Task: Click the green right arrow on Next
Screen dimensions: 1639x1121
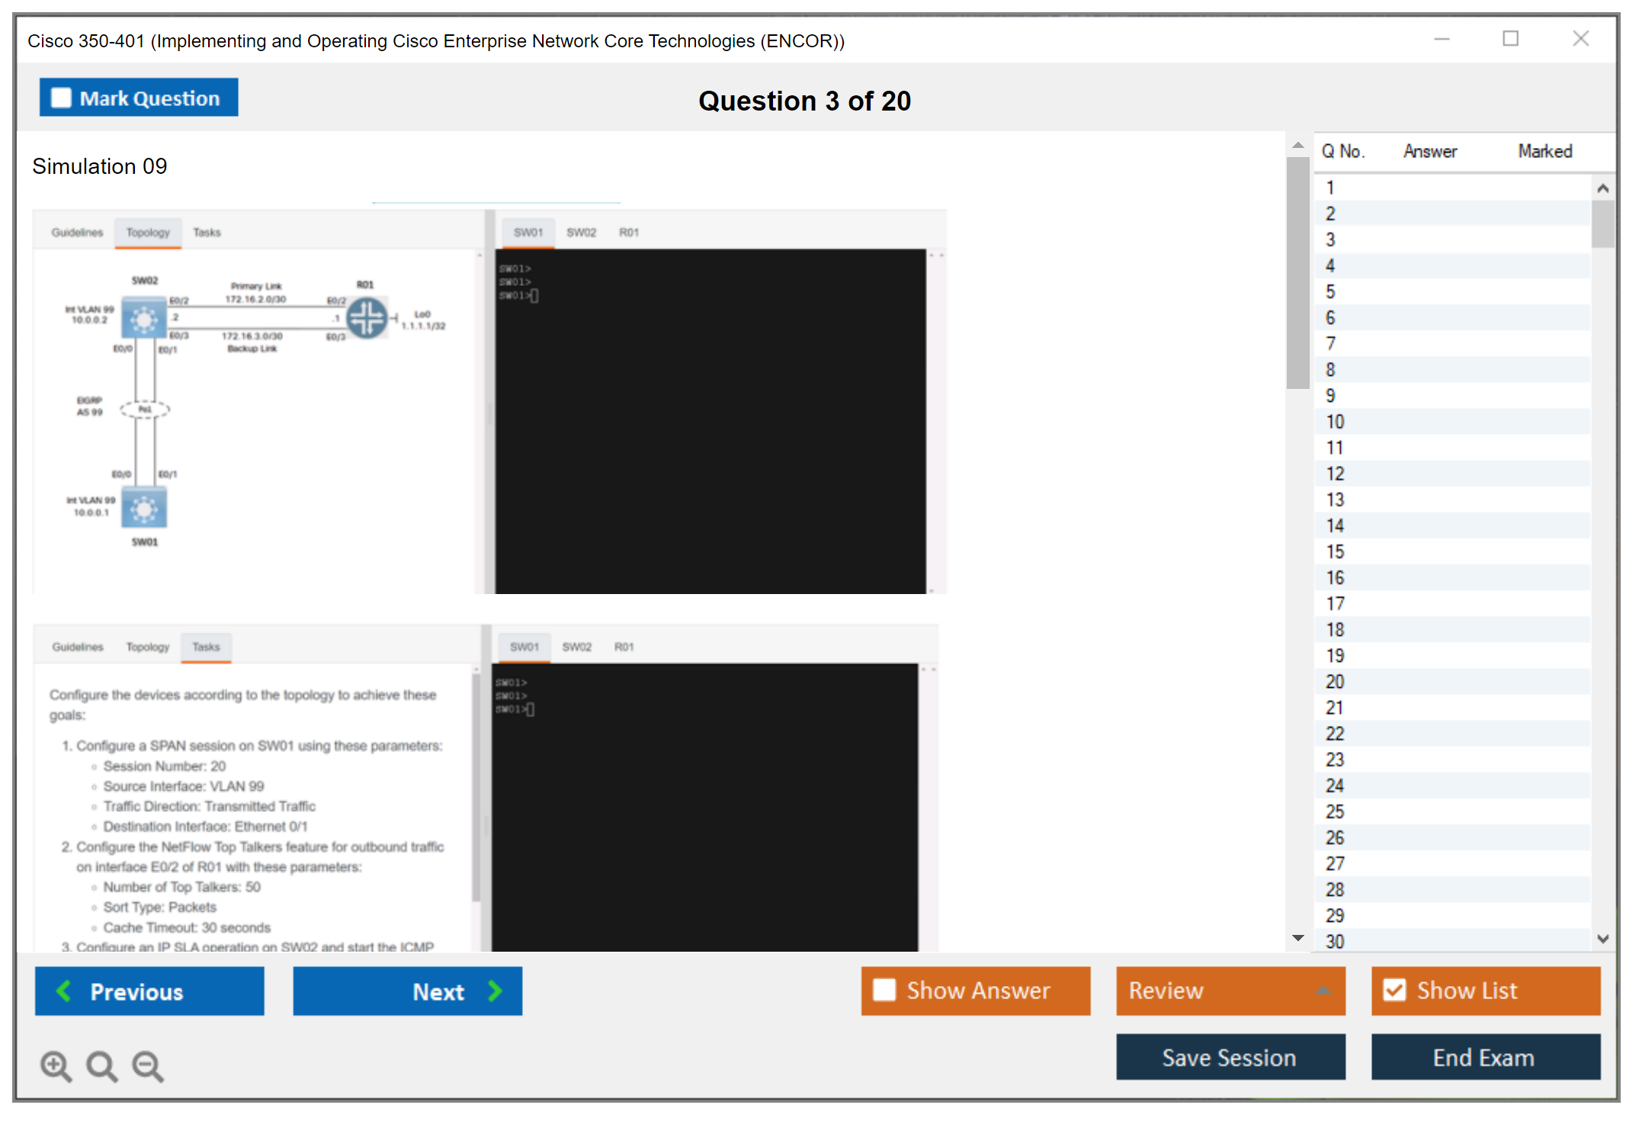Action: click(x=495, y=991)
